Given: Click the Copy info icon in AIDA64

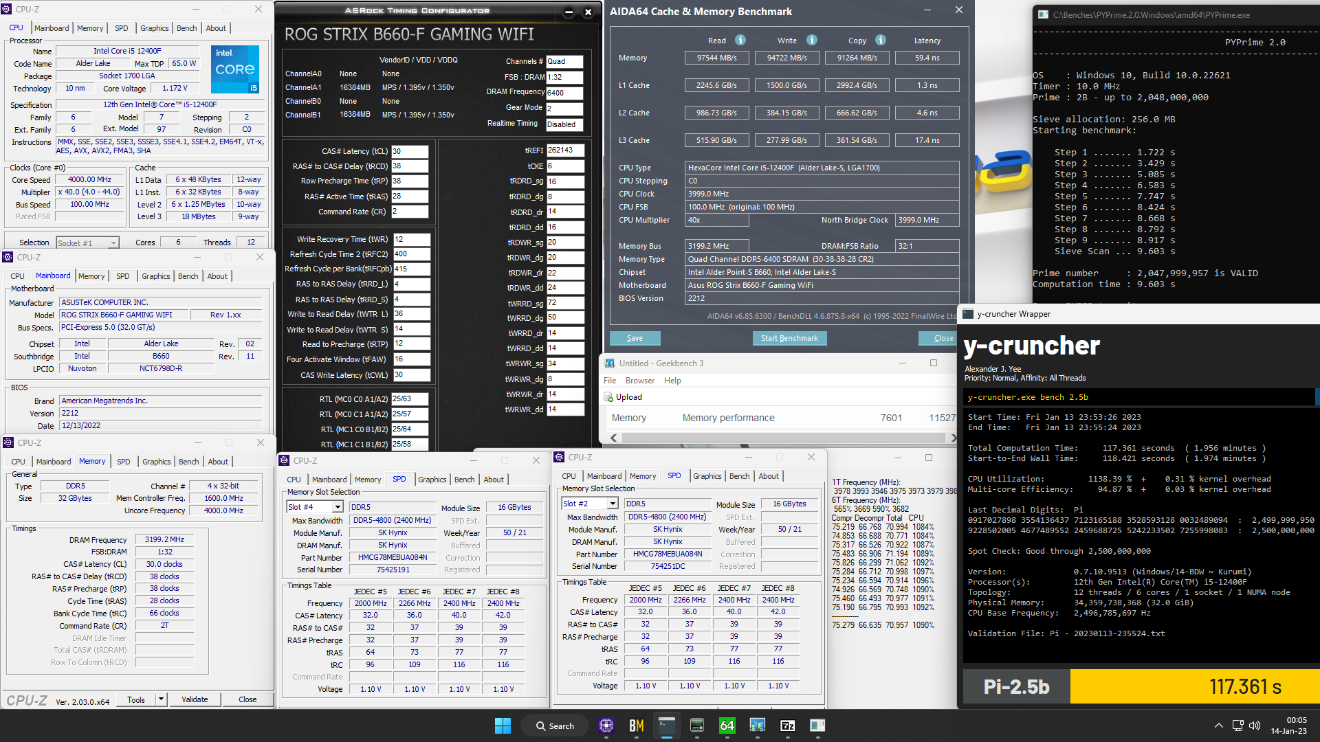Looking at the screenshot, I should [x=881, y=41].
